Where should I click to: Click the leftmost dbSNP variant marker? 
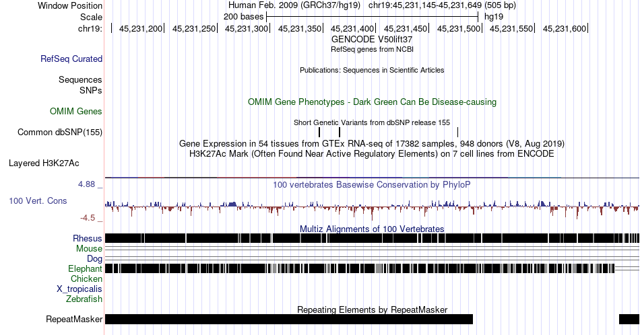click(319, 132)
